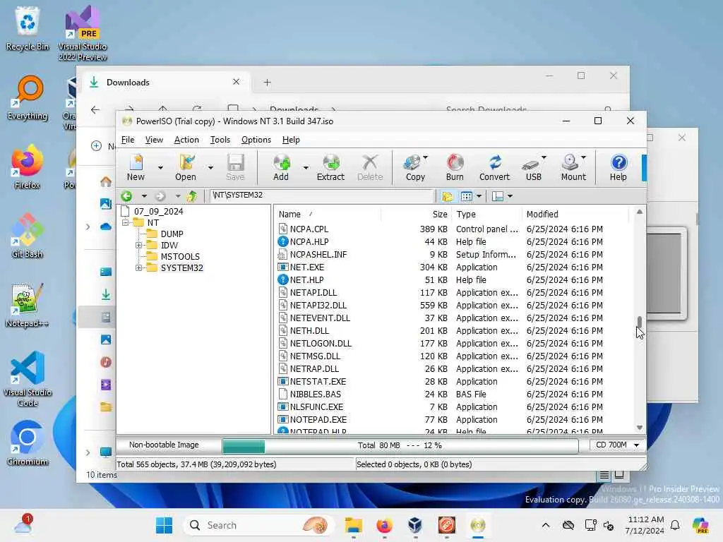Click the Mount toolbar icon
The height and width of the screenshot is (542, 723).
point(573,167)
